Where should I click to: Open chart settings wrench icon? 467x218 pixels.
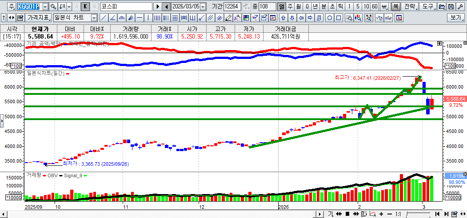pyautogui.click(x=461, y=7)
